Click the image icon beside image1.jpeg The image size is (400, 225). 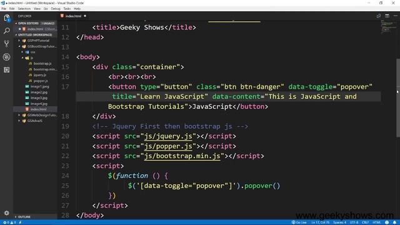pos(27,86)
